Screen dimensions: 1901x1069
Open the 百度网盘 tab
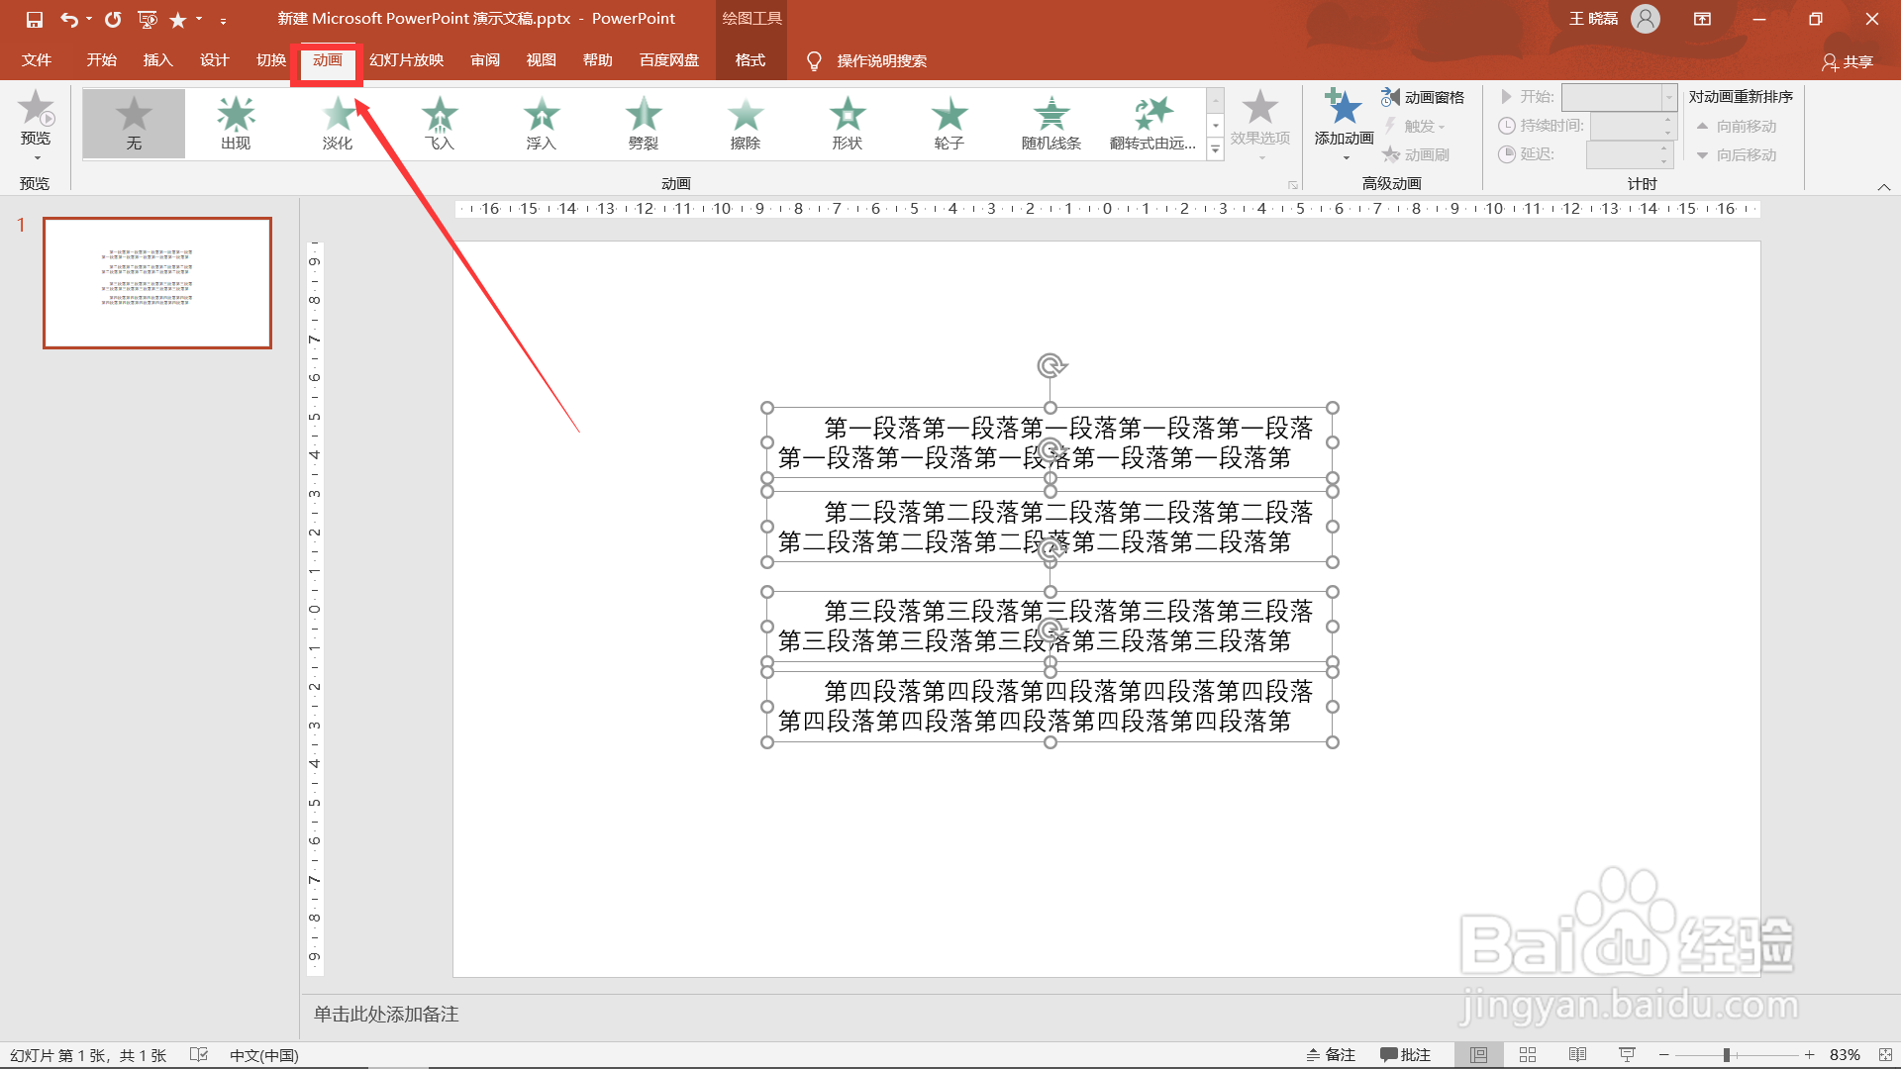[x=669, y=60]
